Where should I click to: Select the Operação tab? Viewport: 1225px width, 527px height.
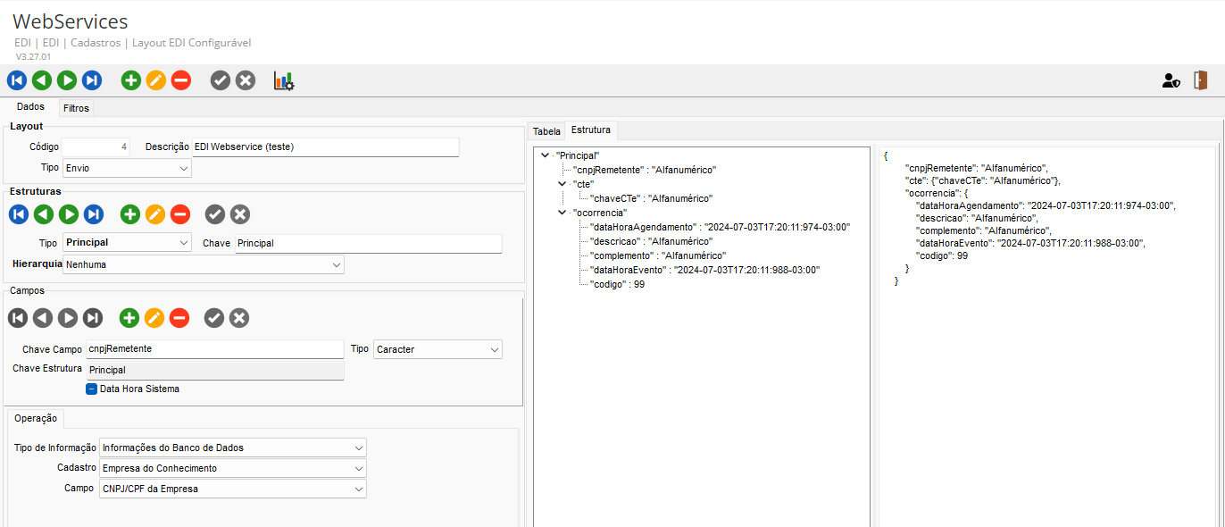click(36, 418)
